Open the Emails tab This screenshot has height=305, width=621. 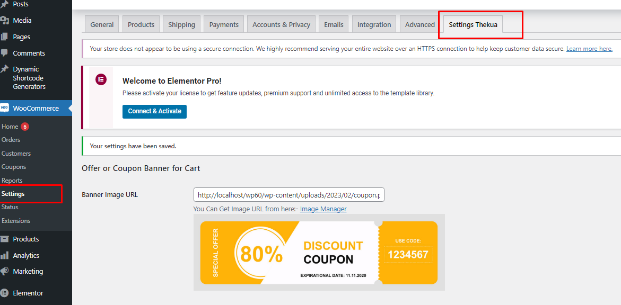tap(334, 24)
